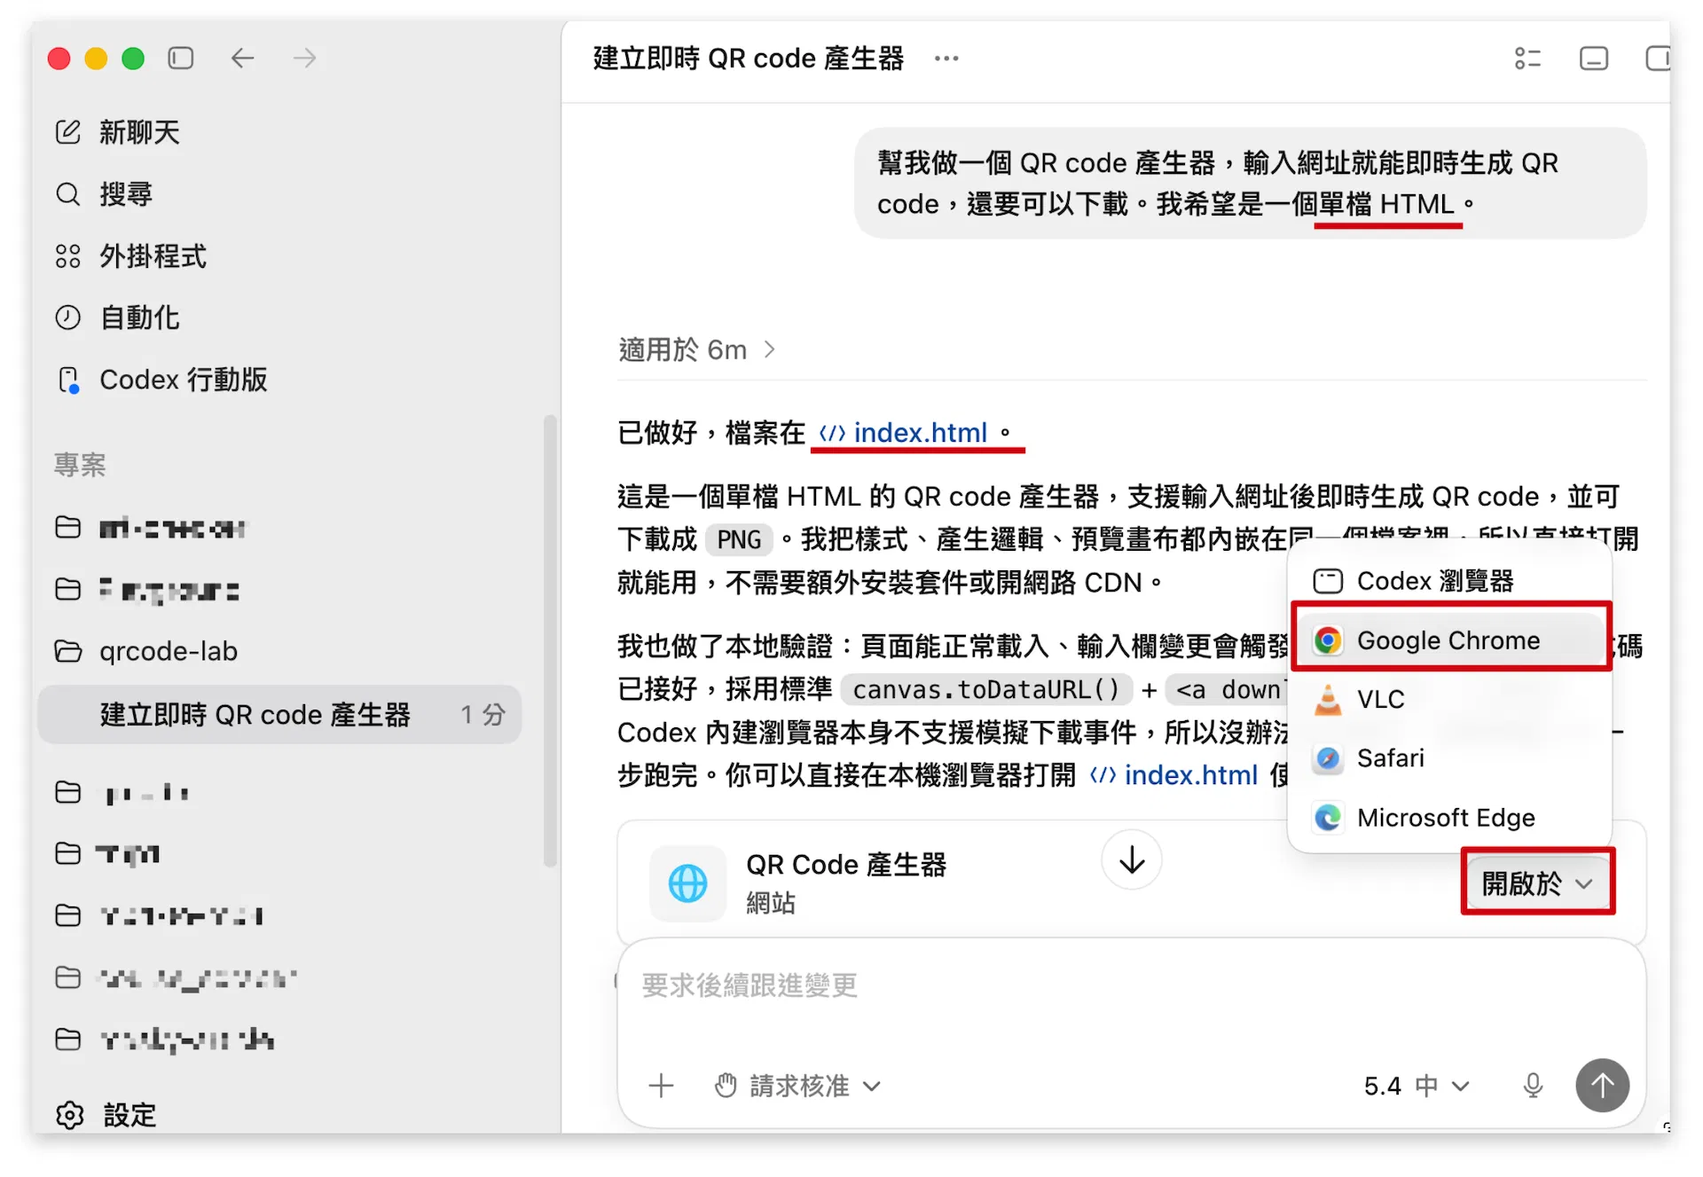Expand the 適用於 6m chevron
Screen dimensions: 1703x1177
tap(770, 349)
